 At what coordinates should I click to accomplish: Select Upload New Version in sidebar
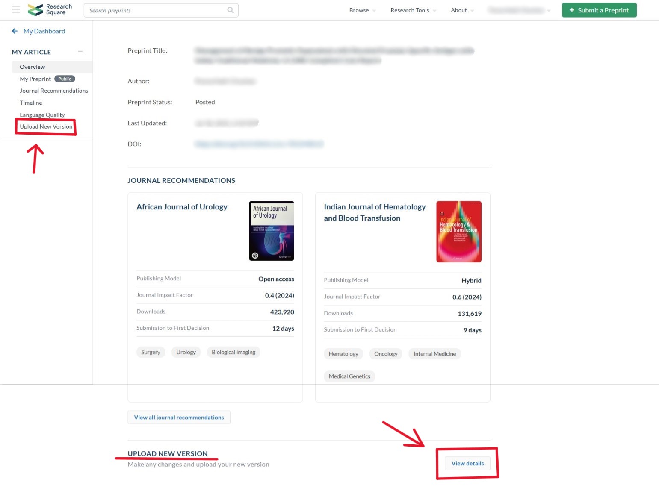(46, 126)
